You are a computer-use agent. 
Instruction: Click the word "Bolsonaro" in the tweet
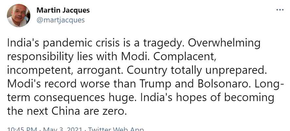pyautogui.click(x=223, y=84)
